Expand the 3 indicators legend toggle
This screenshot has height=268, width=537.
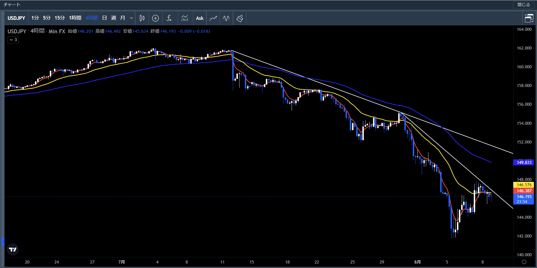click(13, 40)
